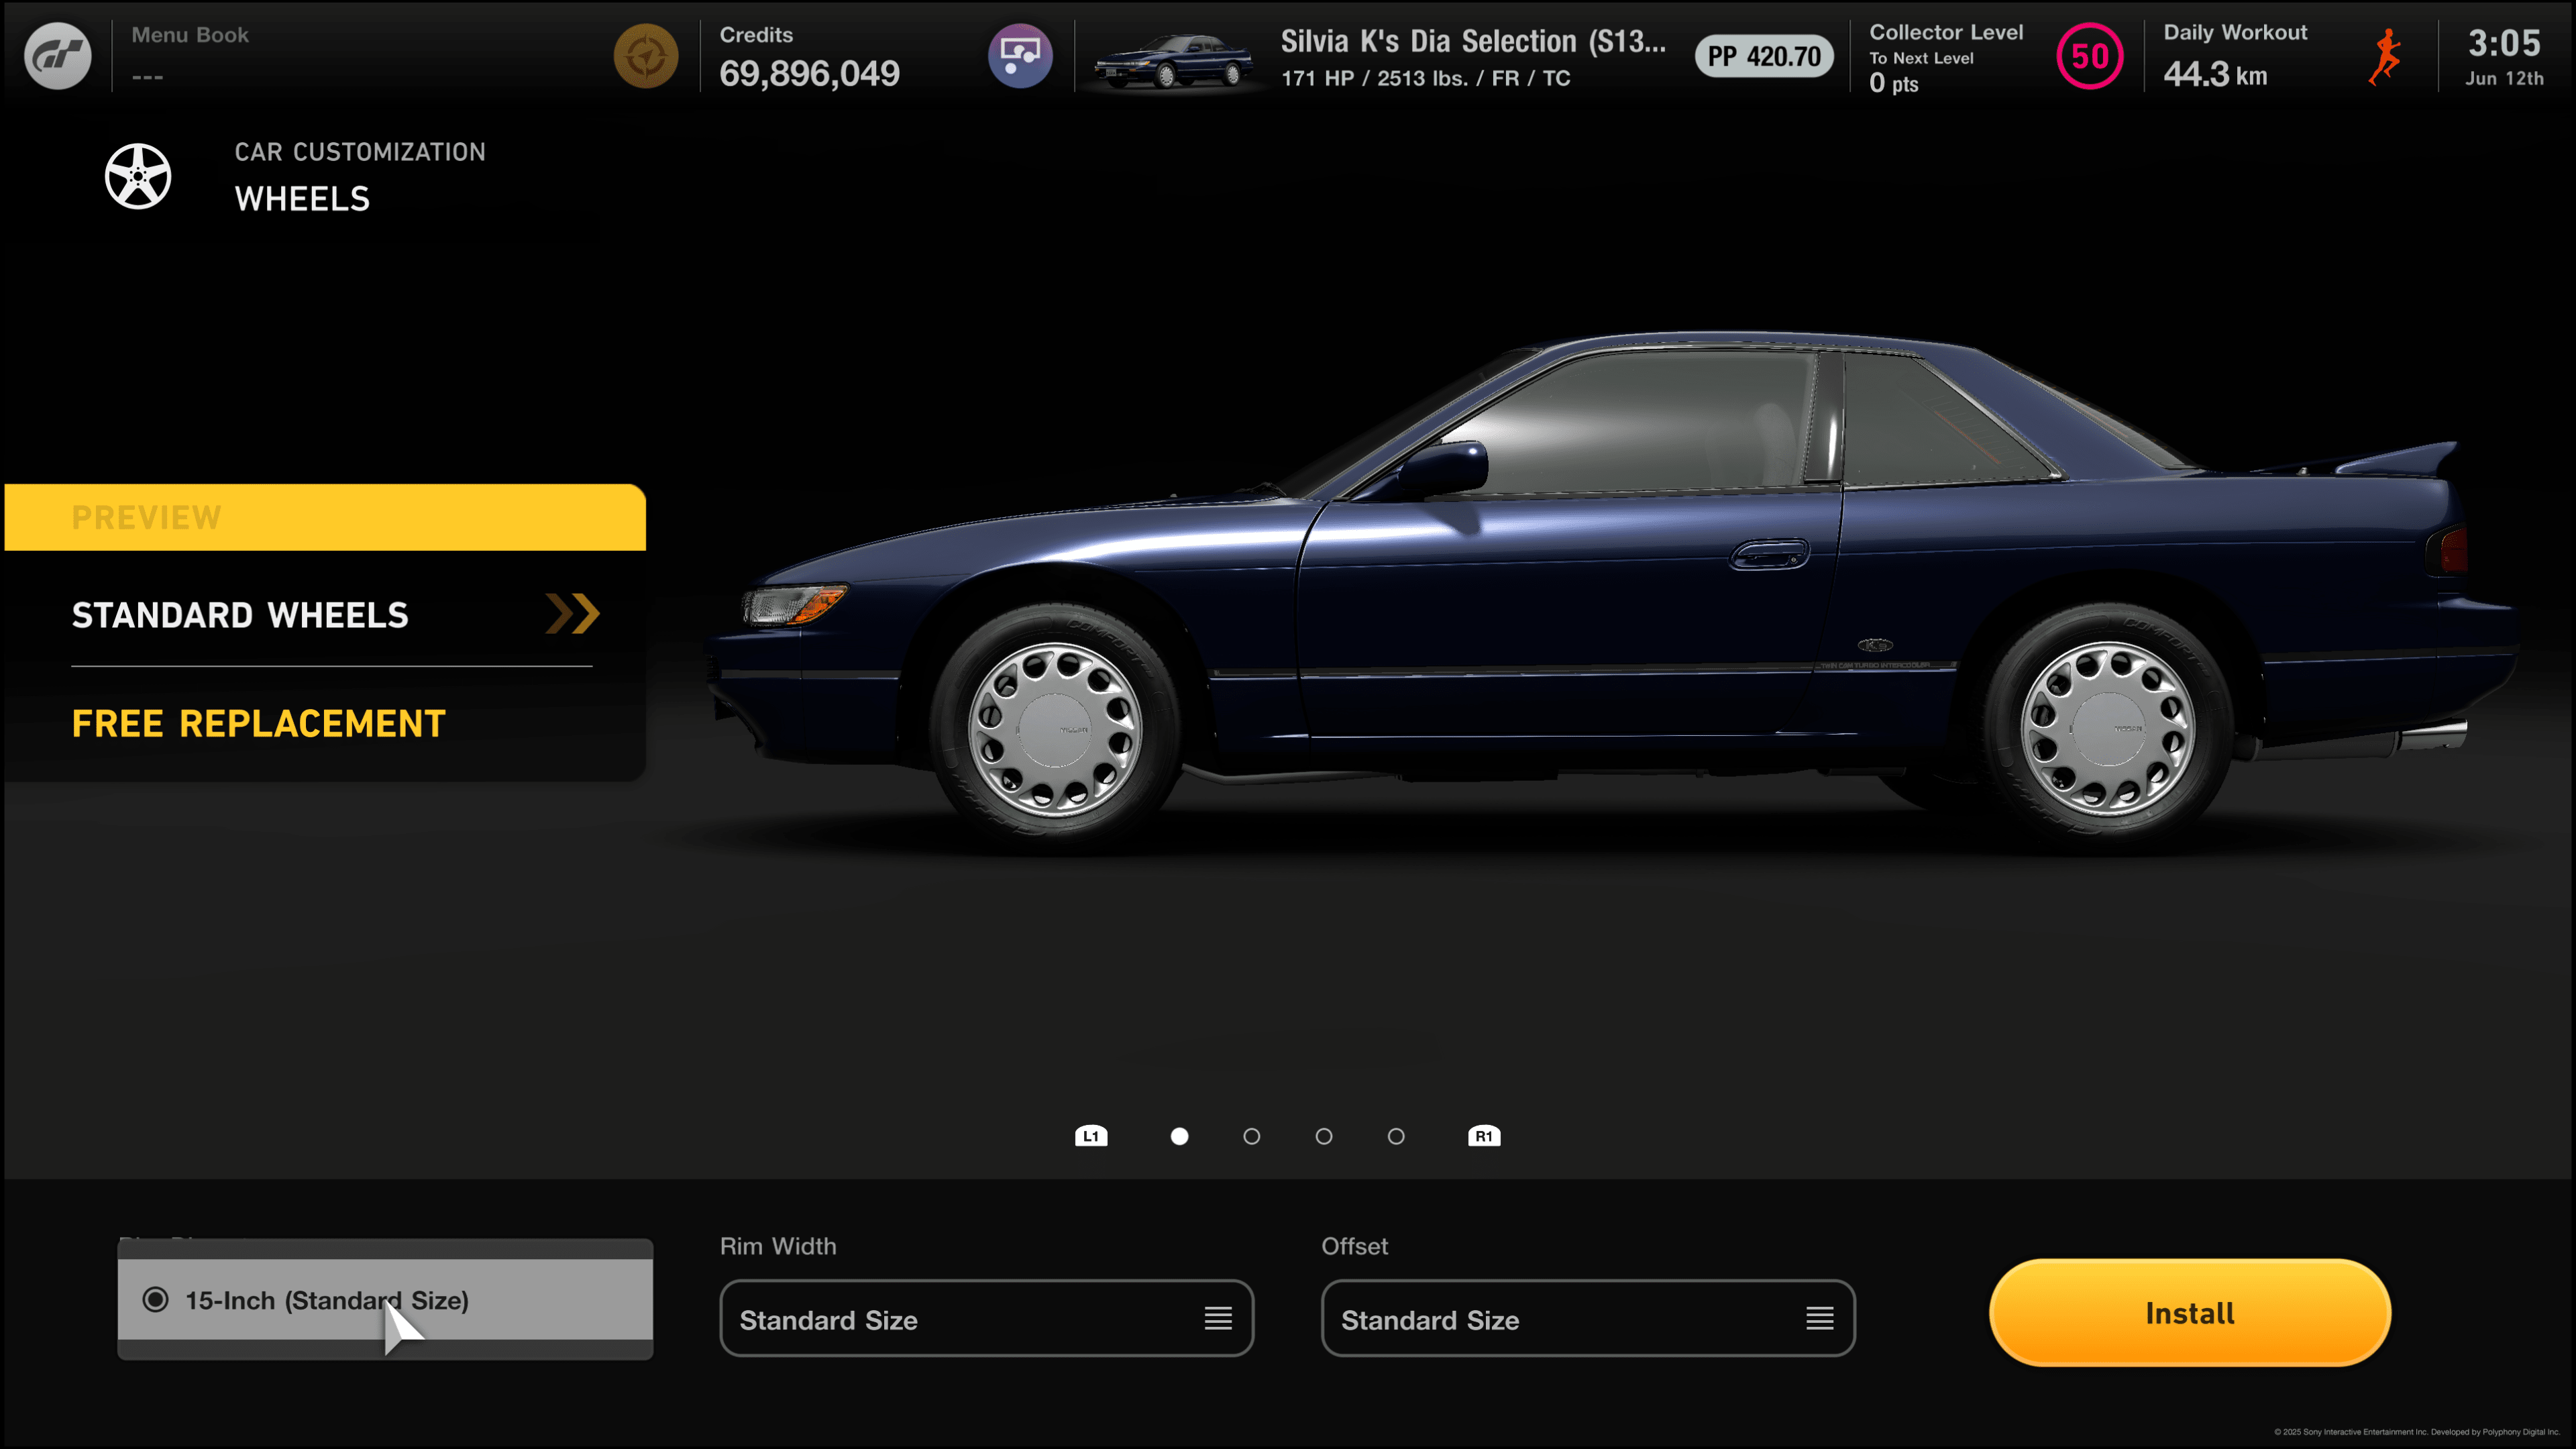Image resolution: width=2576 pixels, height=1449 pixels.
Task: Select the second view page dot
Action: pos(1252,1136)
